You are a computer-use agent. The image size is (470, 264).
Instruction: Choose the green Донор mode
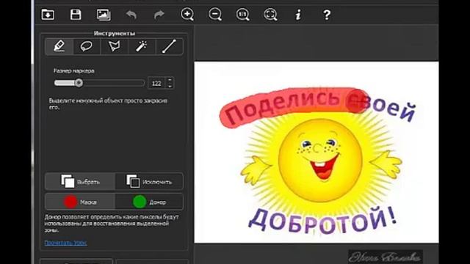pyautogui.click(x=149, y=202)
